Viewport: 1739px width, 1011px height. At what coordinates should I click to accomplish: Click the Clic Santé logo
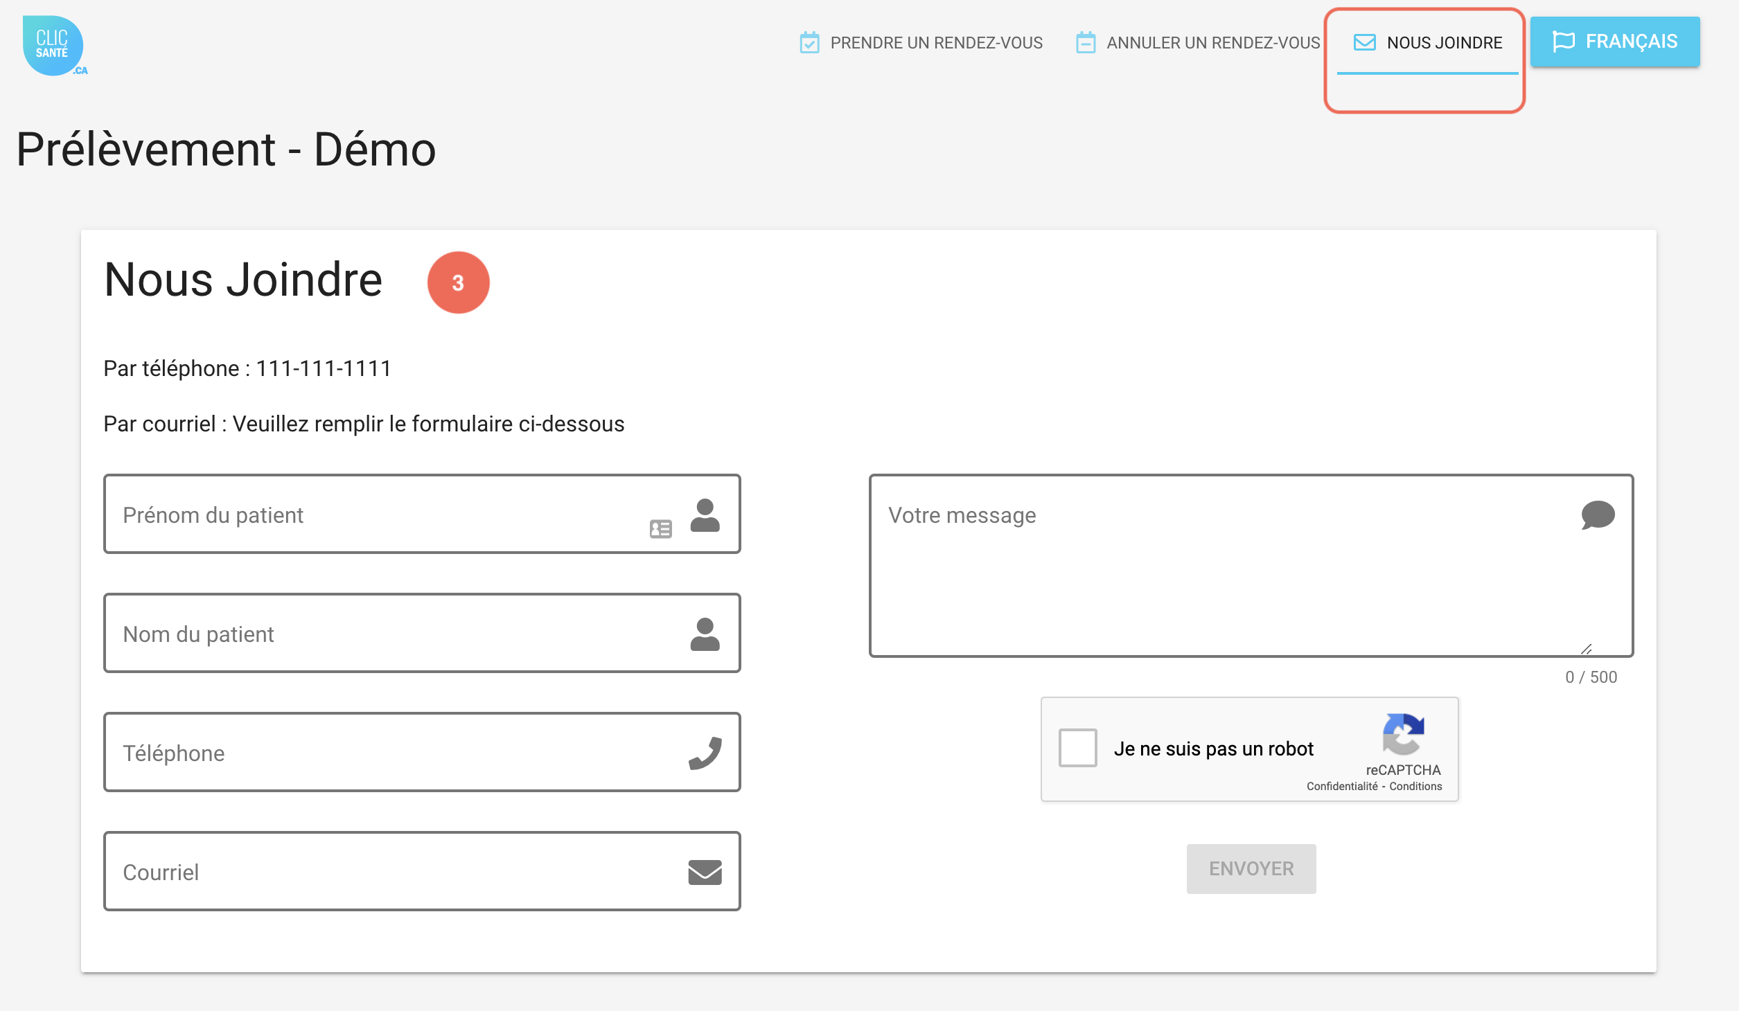point(54,46)
